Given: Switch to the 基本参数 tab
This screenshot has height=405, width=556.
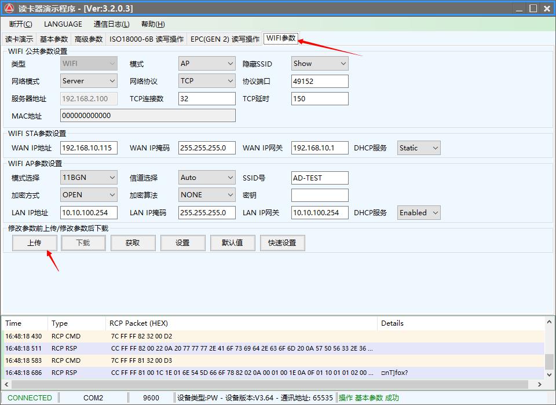Looking at the screenshot, I should pos(54,39).
